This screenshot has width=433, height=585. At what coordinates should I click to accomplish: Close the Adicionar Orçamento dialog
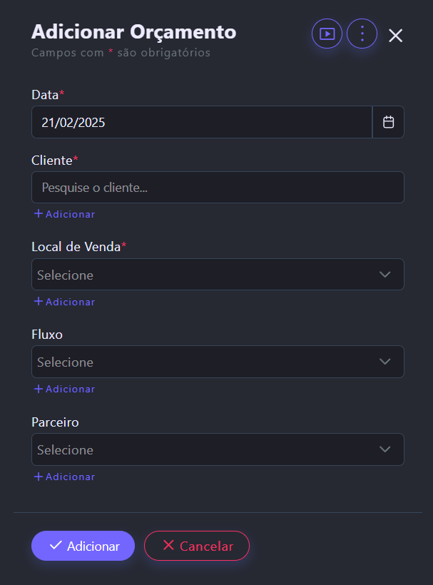pos(396,36)
